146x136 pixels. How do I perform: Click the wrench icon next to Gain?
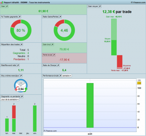pyautogui.click(x=7, y=6)
